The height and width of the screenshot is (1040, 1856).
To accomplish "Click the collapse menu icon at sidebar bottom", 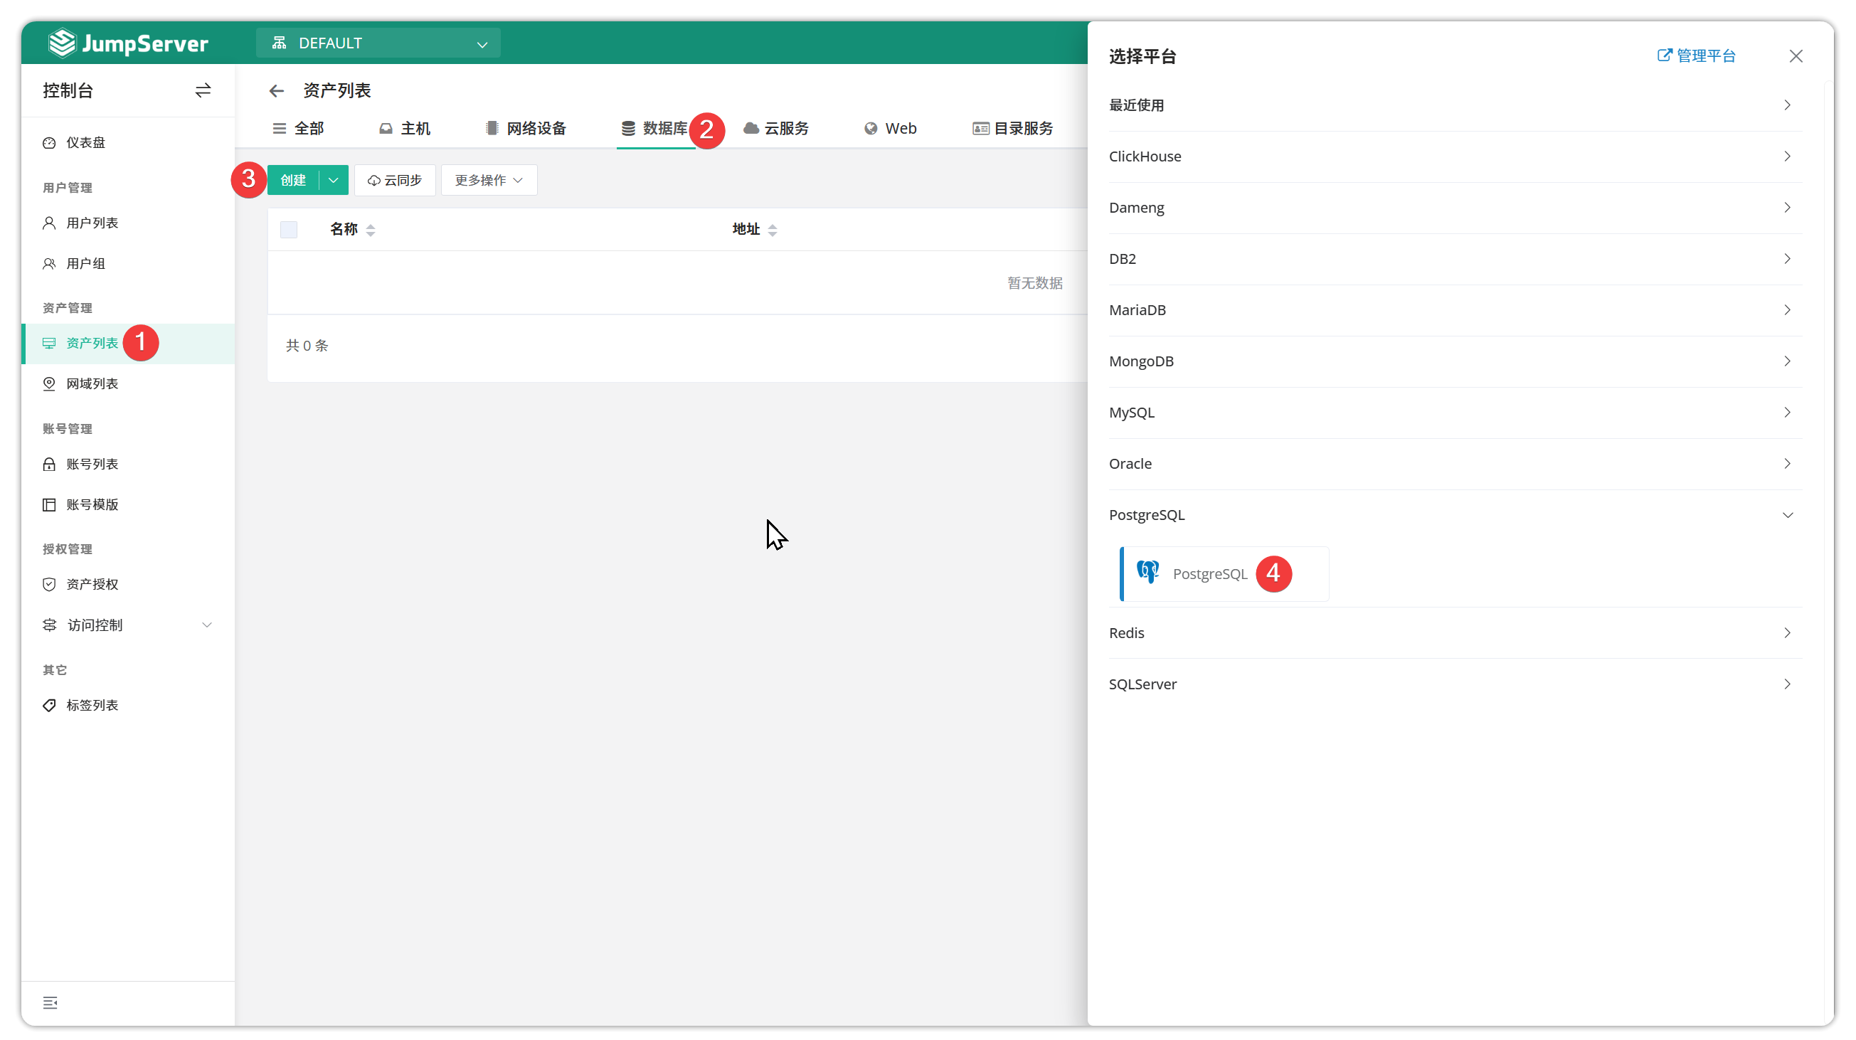I will 51,1002.
